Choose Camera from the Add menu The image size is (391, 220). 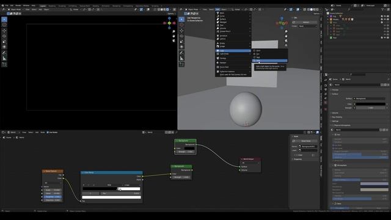233,58
